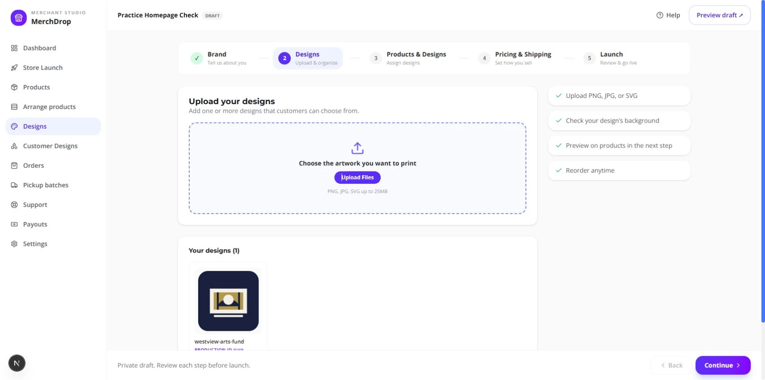The width and height of the screenshot is (765, 380).
Task: Open Dashboard from the sidebar
Action: click(53, 48)
